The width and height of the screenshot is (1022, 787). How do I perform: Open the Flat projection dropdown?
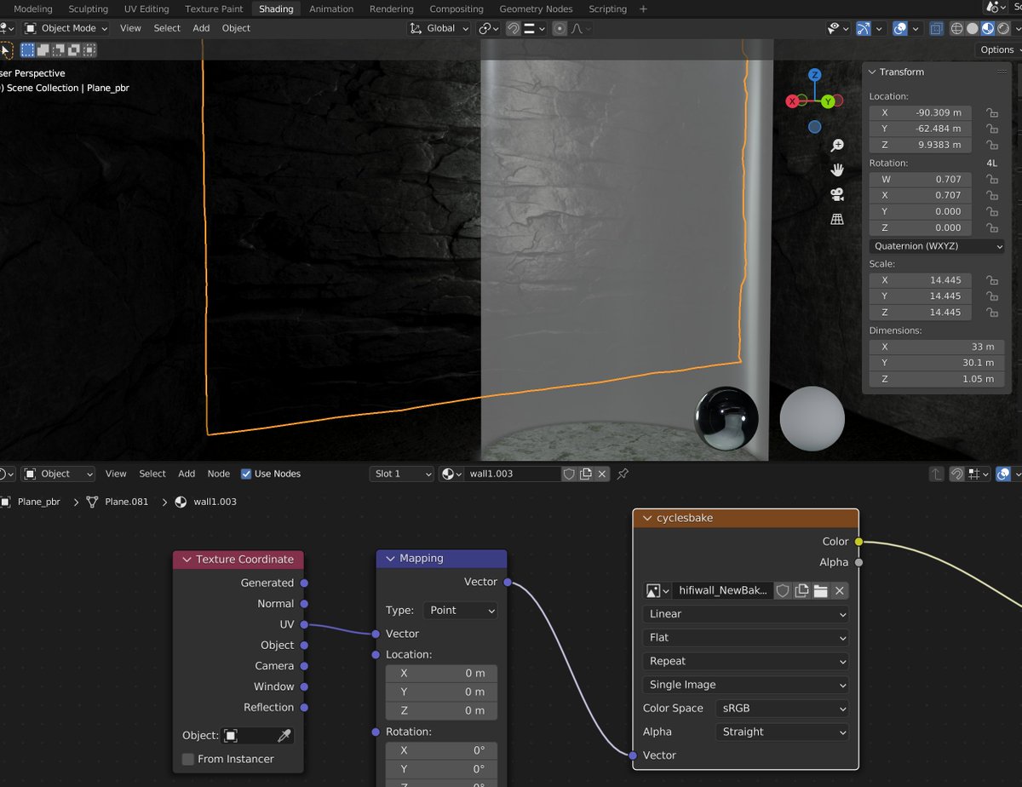click(x=746, y=638)
